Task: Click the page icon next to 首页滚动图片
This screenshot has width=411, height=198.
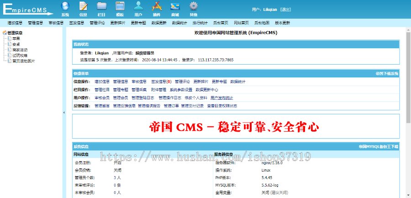Action: 10,61
